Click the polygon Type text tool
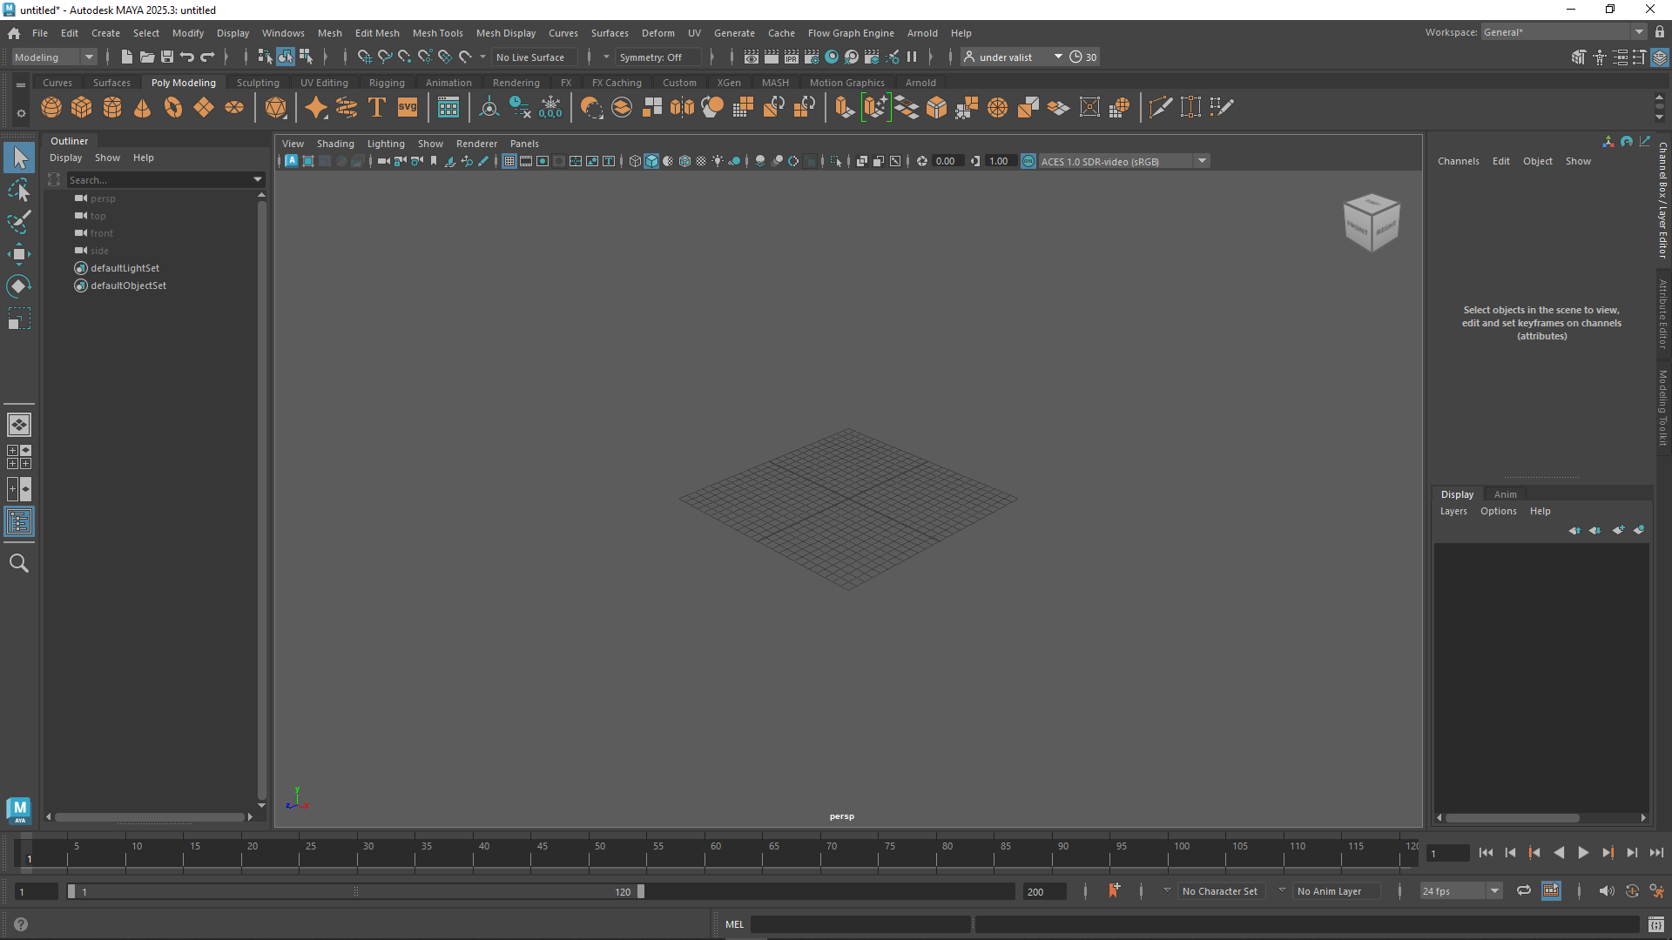This screenshot has height=940, width=1672. tap(377, 107)
